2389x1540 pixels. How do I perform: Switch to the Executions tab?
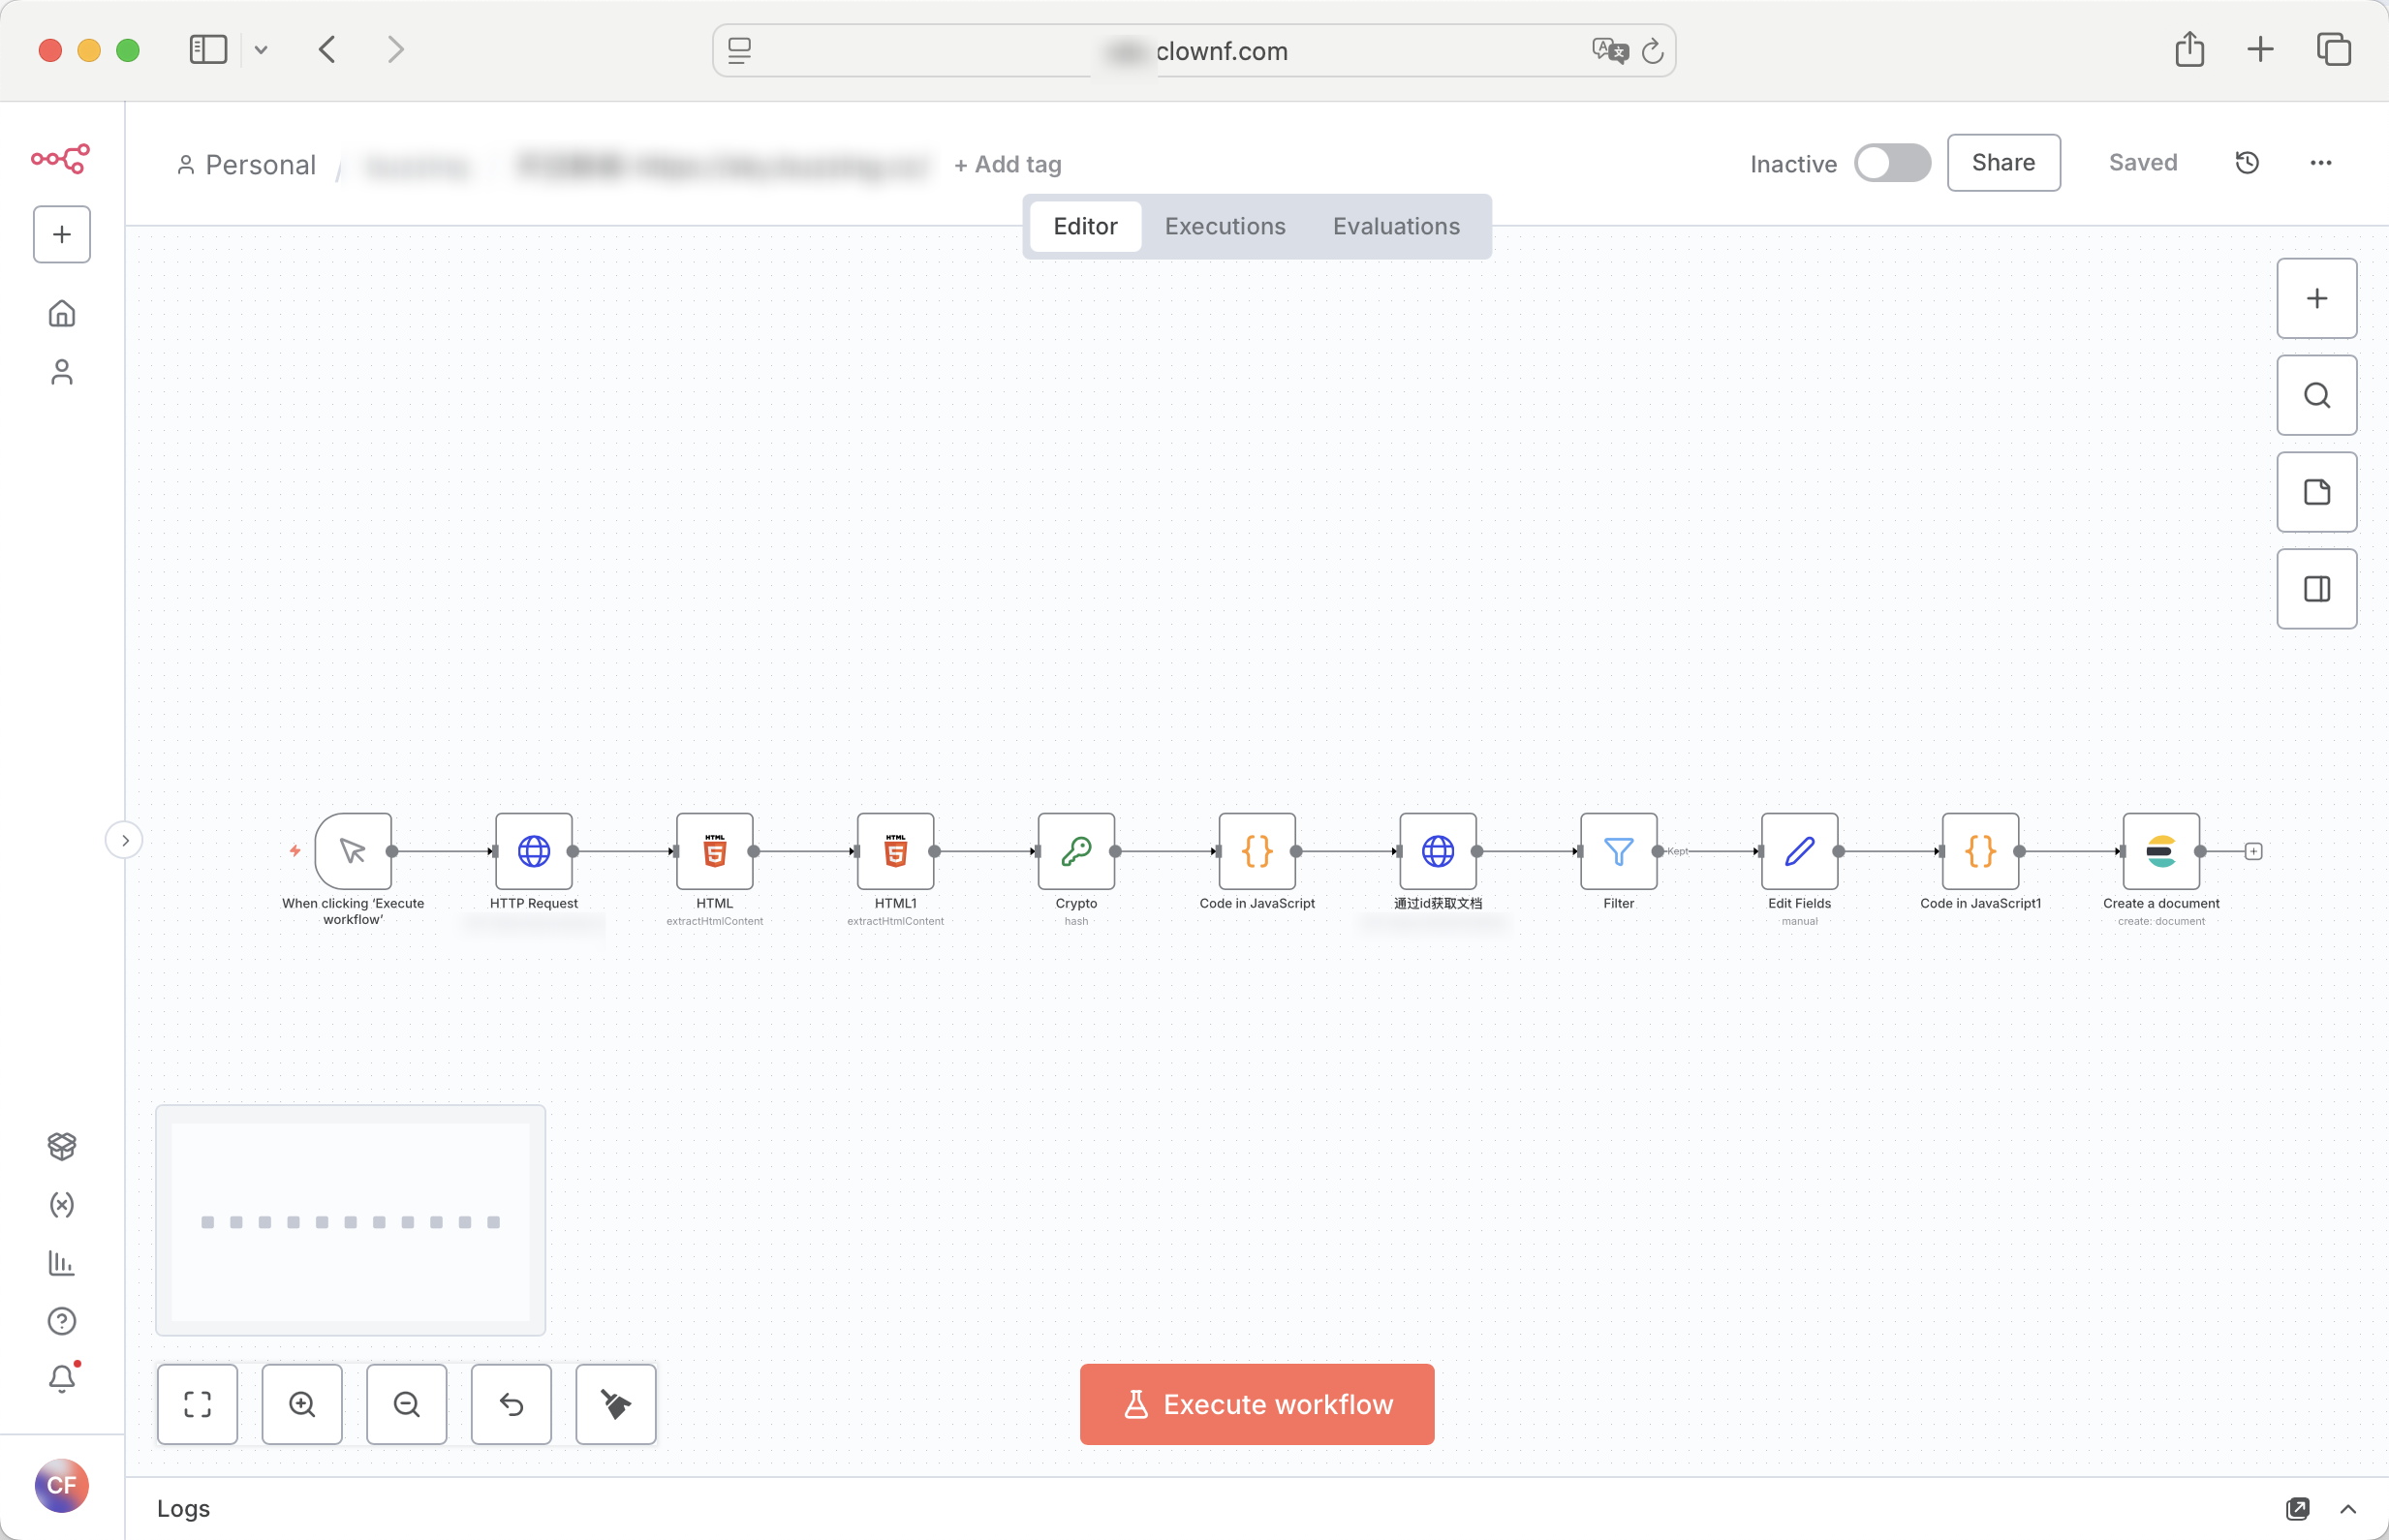1225,226
